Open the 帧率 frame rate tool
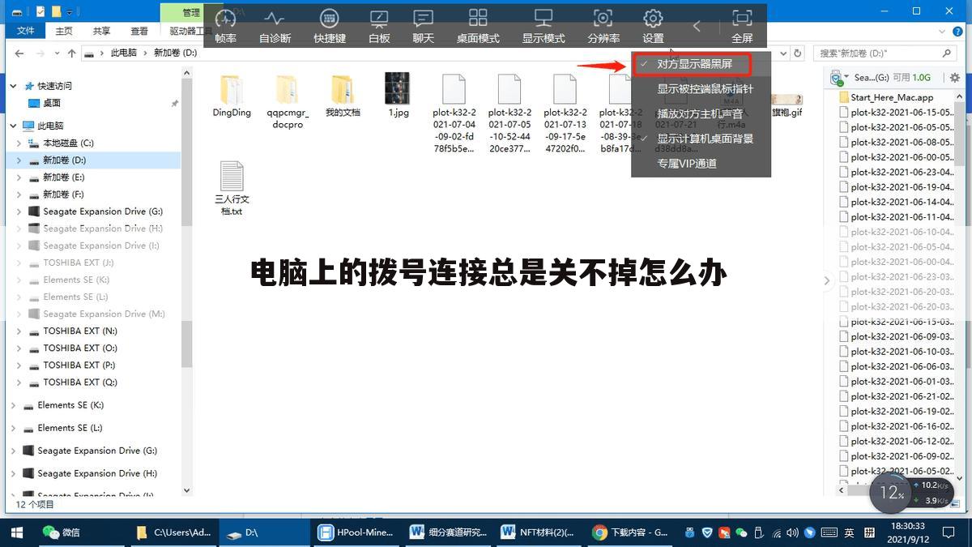The height and width of the screenshot is (547, 972). click(225, 24)
